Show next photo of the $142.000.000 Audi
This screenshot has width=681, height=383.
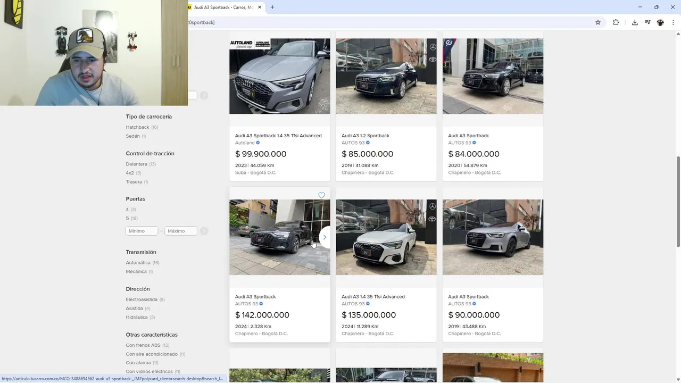[x=325, y=237]
